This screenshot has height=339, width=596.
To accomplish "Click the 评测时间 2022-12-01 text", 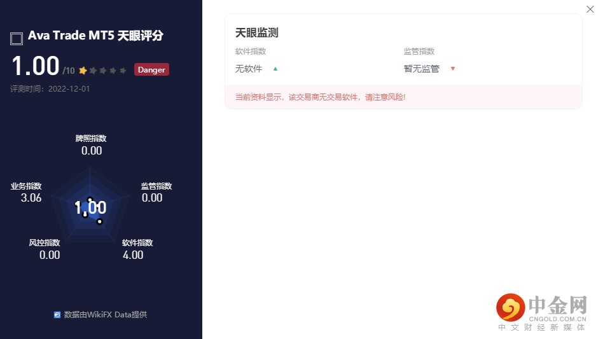I will coord(50,89).
